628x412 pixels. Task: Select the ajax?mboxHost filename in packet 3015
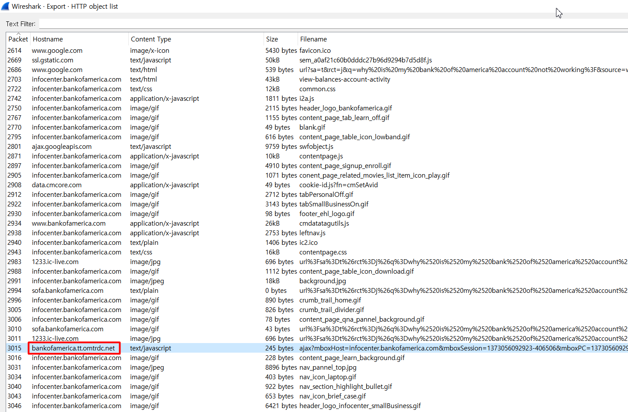[x=463, y=348]
